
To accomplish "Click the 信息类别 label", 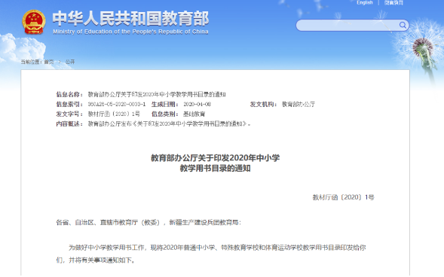I will (x=165, y=114).
